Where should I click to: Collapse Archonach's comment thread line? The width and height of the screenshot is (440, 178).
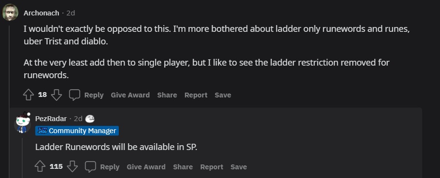(10, 101)
